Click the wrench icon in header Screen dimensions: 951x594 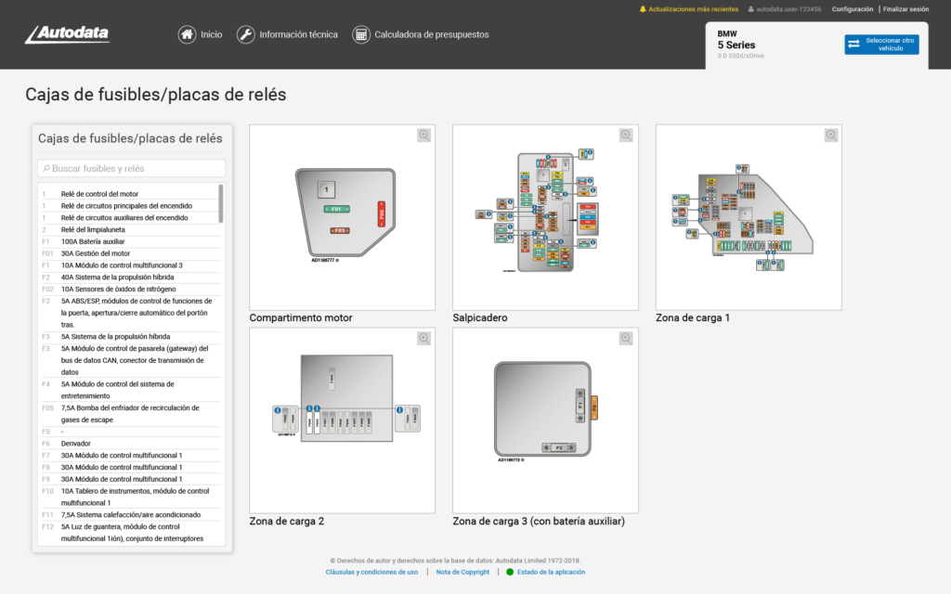click(x=245, y=34)
